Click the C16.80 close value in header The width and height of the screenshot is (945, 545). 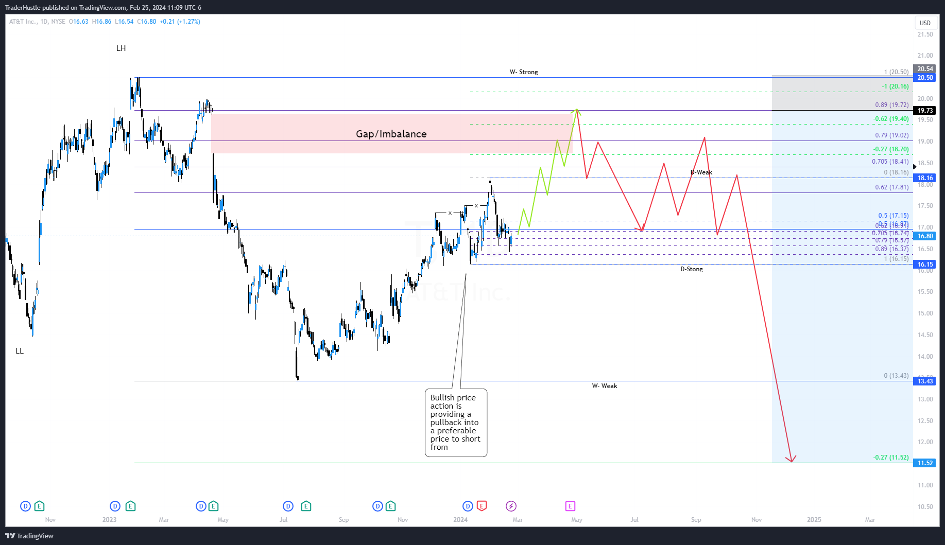click(146, 22)
